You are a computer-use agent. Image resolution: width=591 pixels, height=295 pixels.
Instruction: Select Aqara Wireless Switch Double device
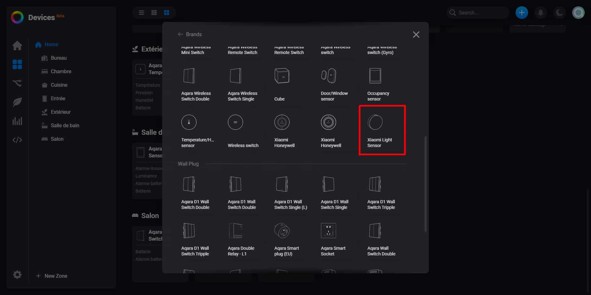point(196,85)
